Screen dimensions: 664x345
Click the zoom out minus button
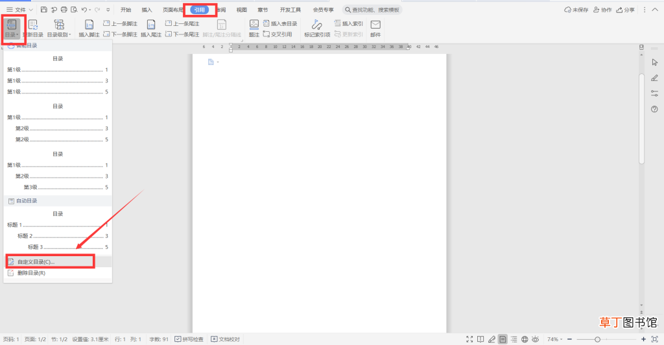point(569,339)
